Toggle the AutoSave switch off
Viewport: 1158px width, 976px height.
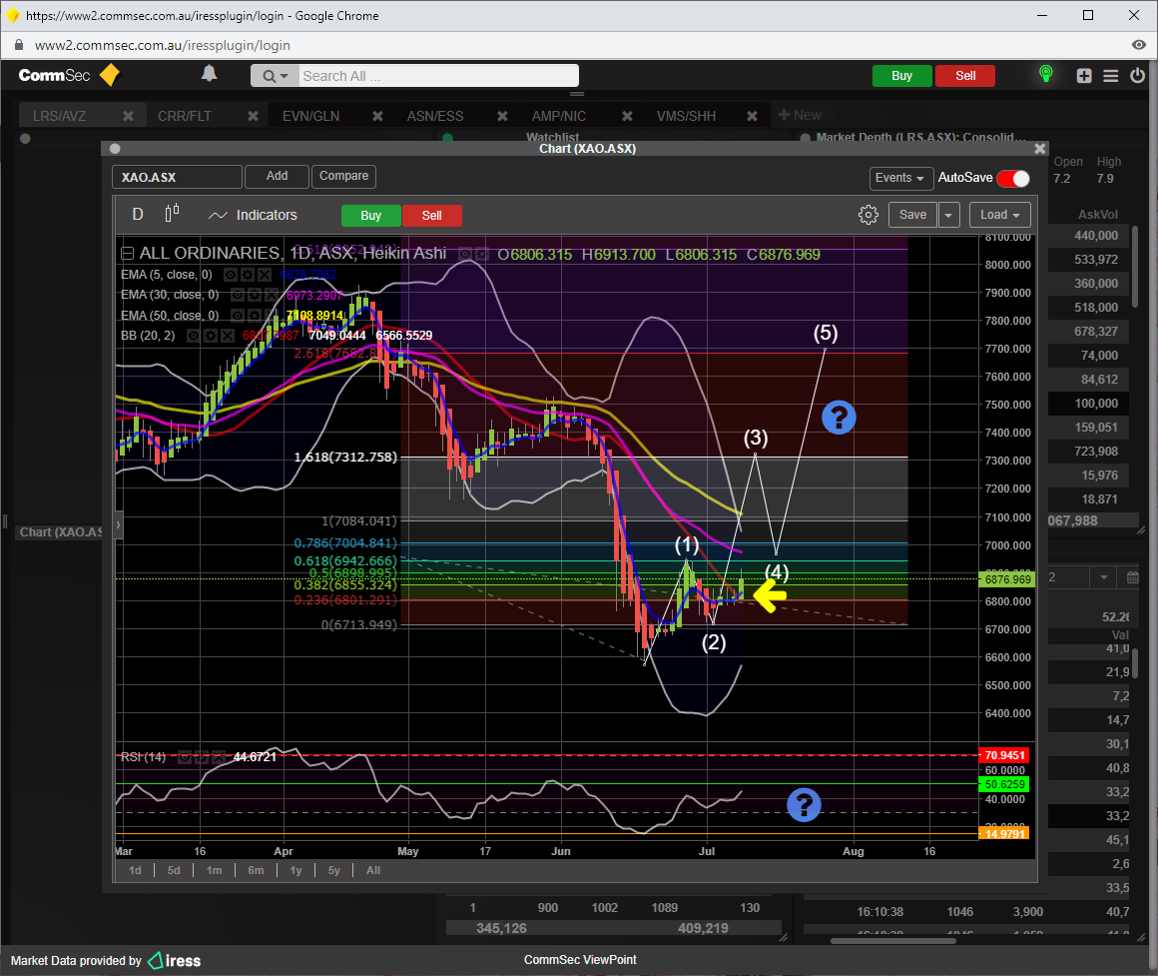[1013, 178]
